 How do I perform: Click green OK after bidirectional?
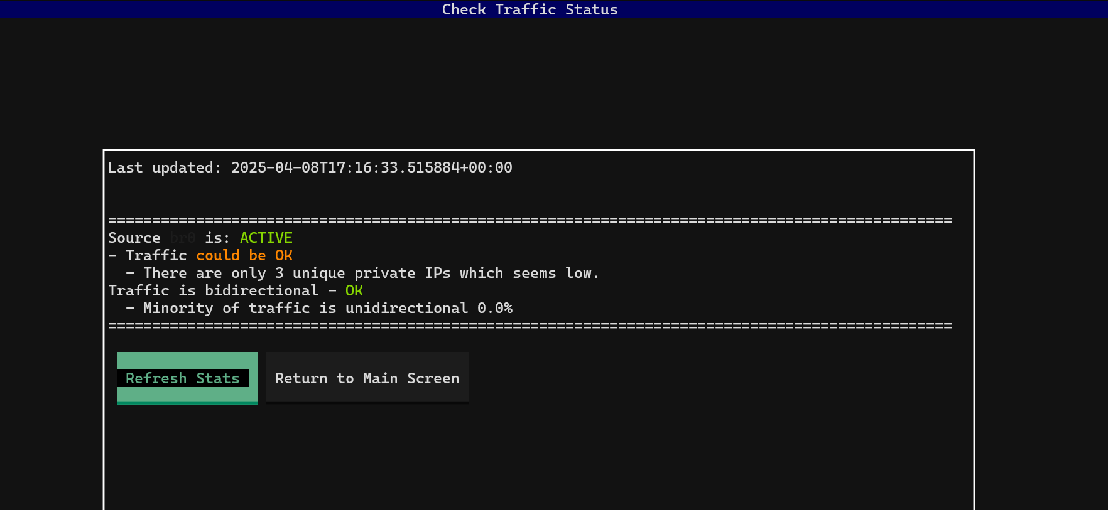point(354,290)
